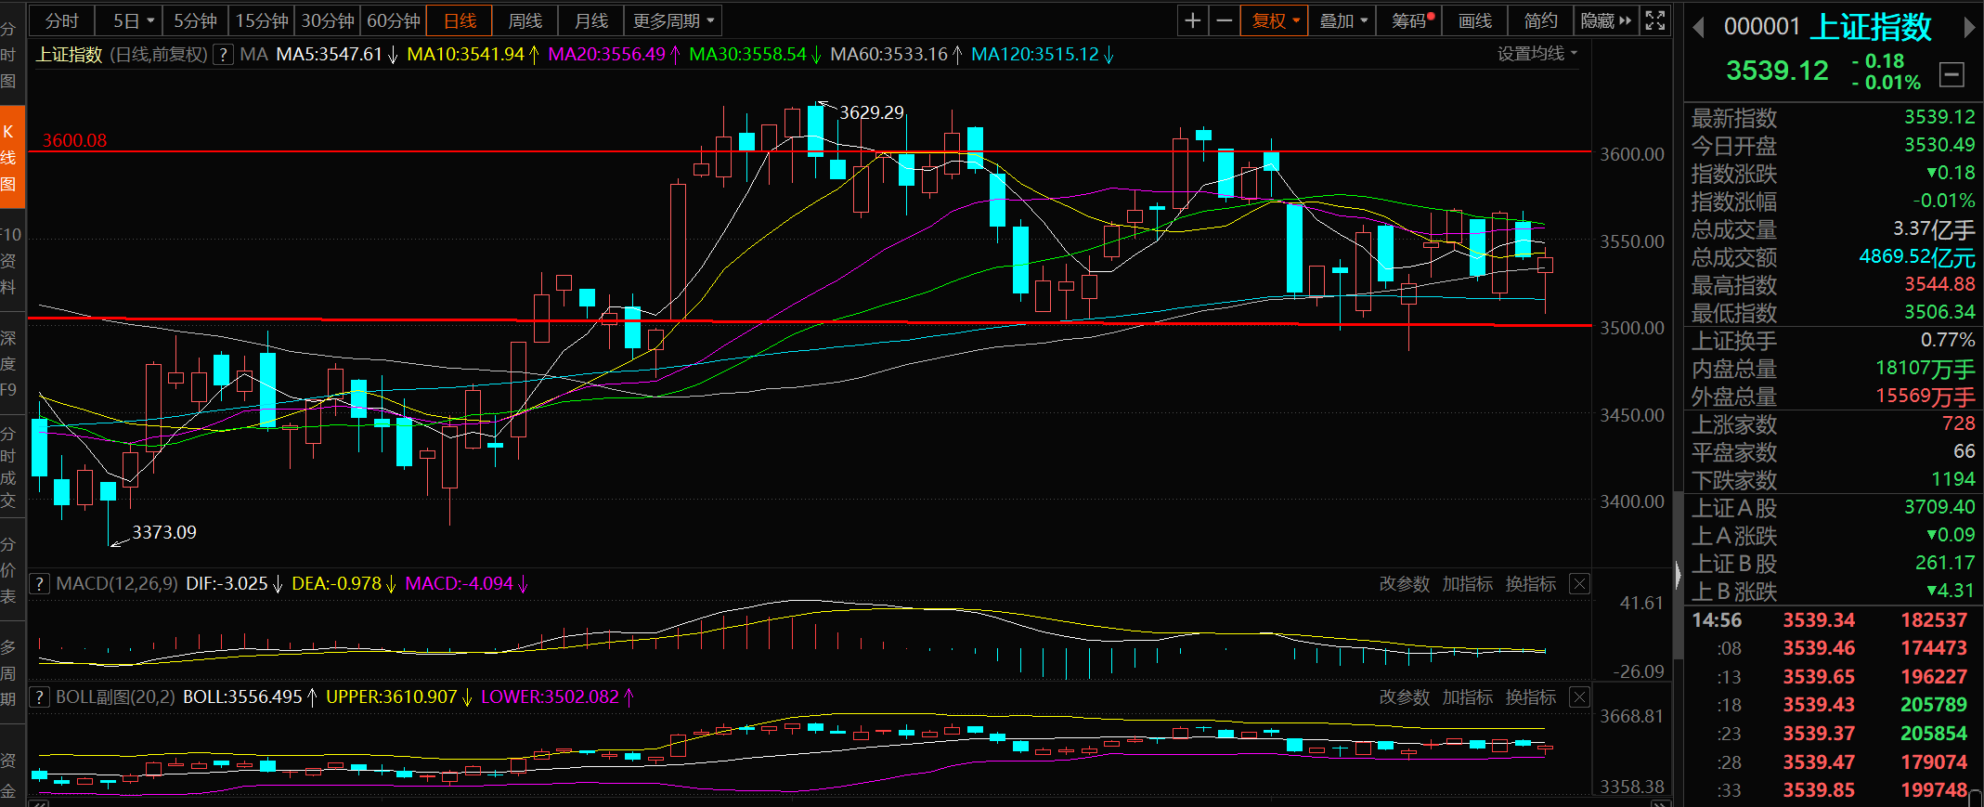Open 分时图 view in left sidebar
This screenshot has height=807, width=1984.
coord(8,55)
